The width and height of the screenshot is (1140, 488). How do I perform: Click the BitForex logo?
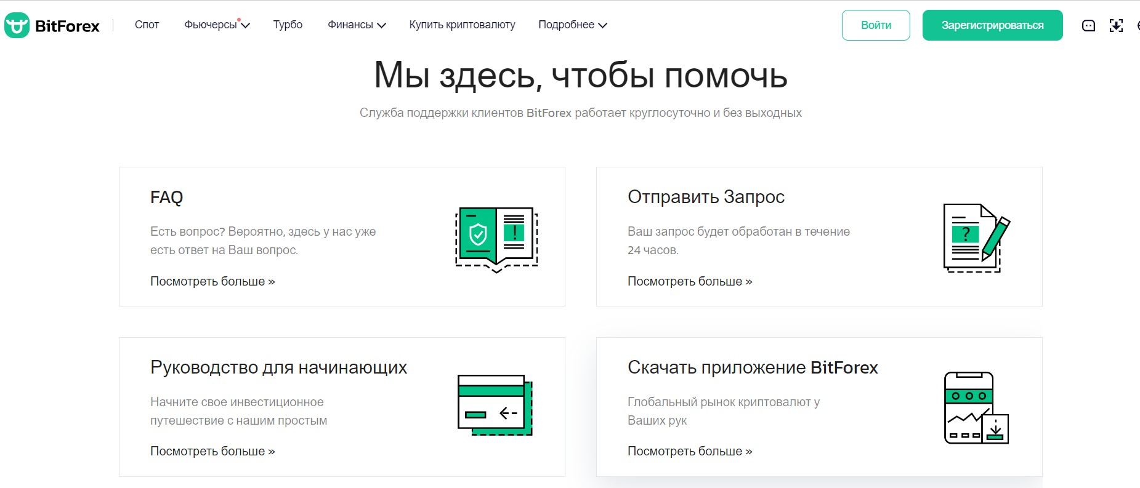[x=52, y=25]
